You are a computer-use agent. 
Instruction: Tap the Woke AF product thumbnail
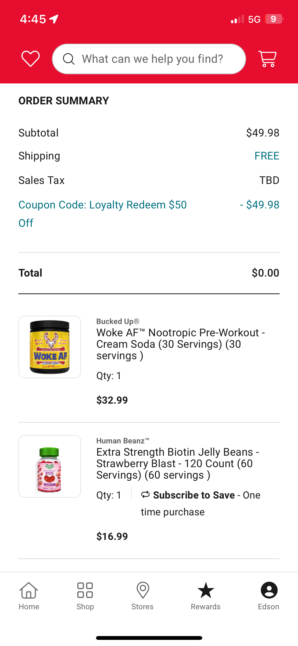pos(50,347)
